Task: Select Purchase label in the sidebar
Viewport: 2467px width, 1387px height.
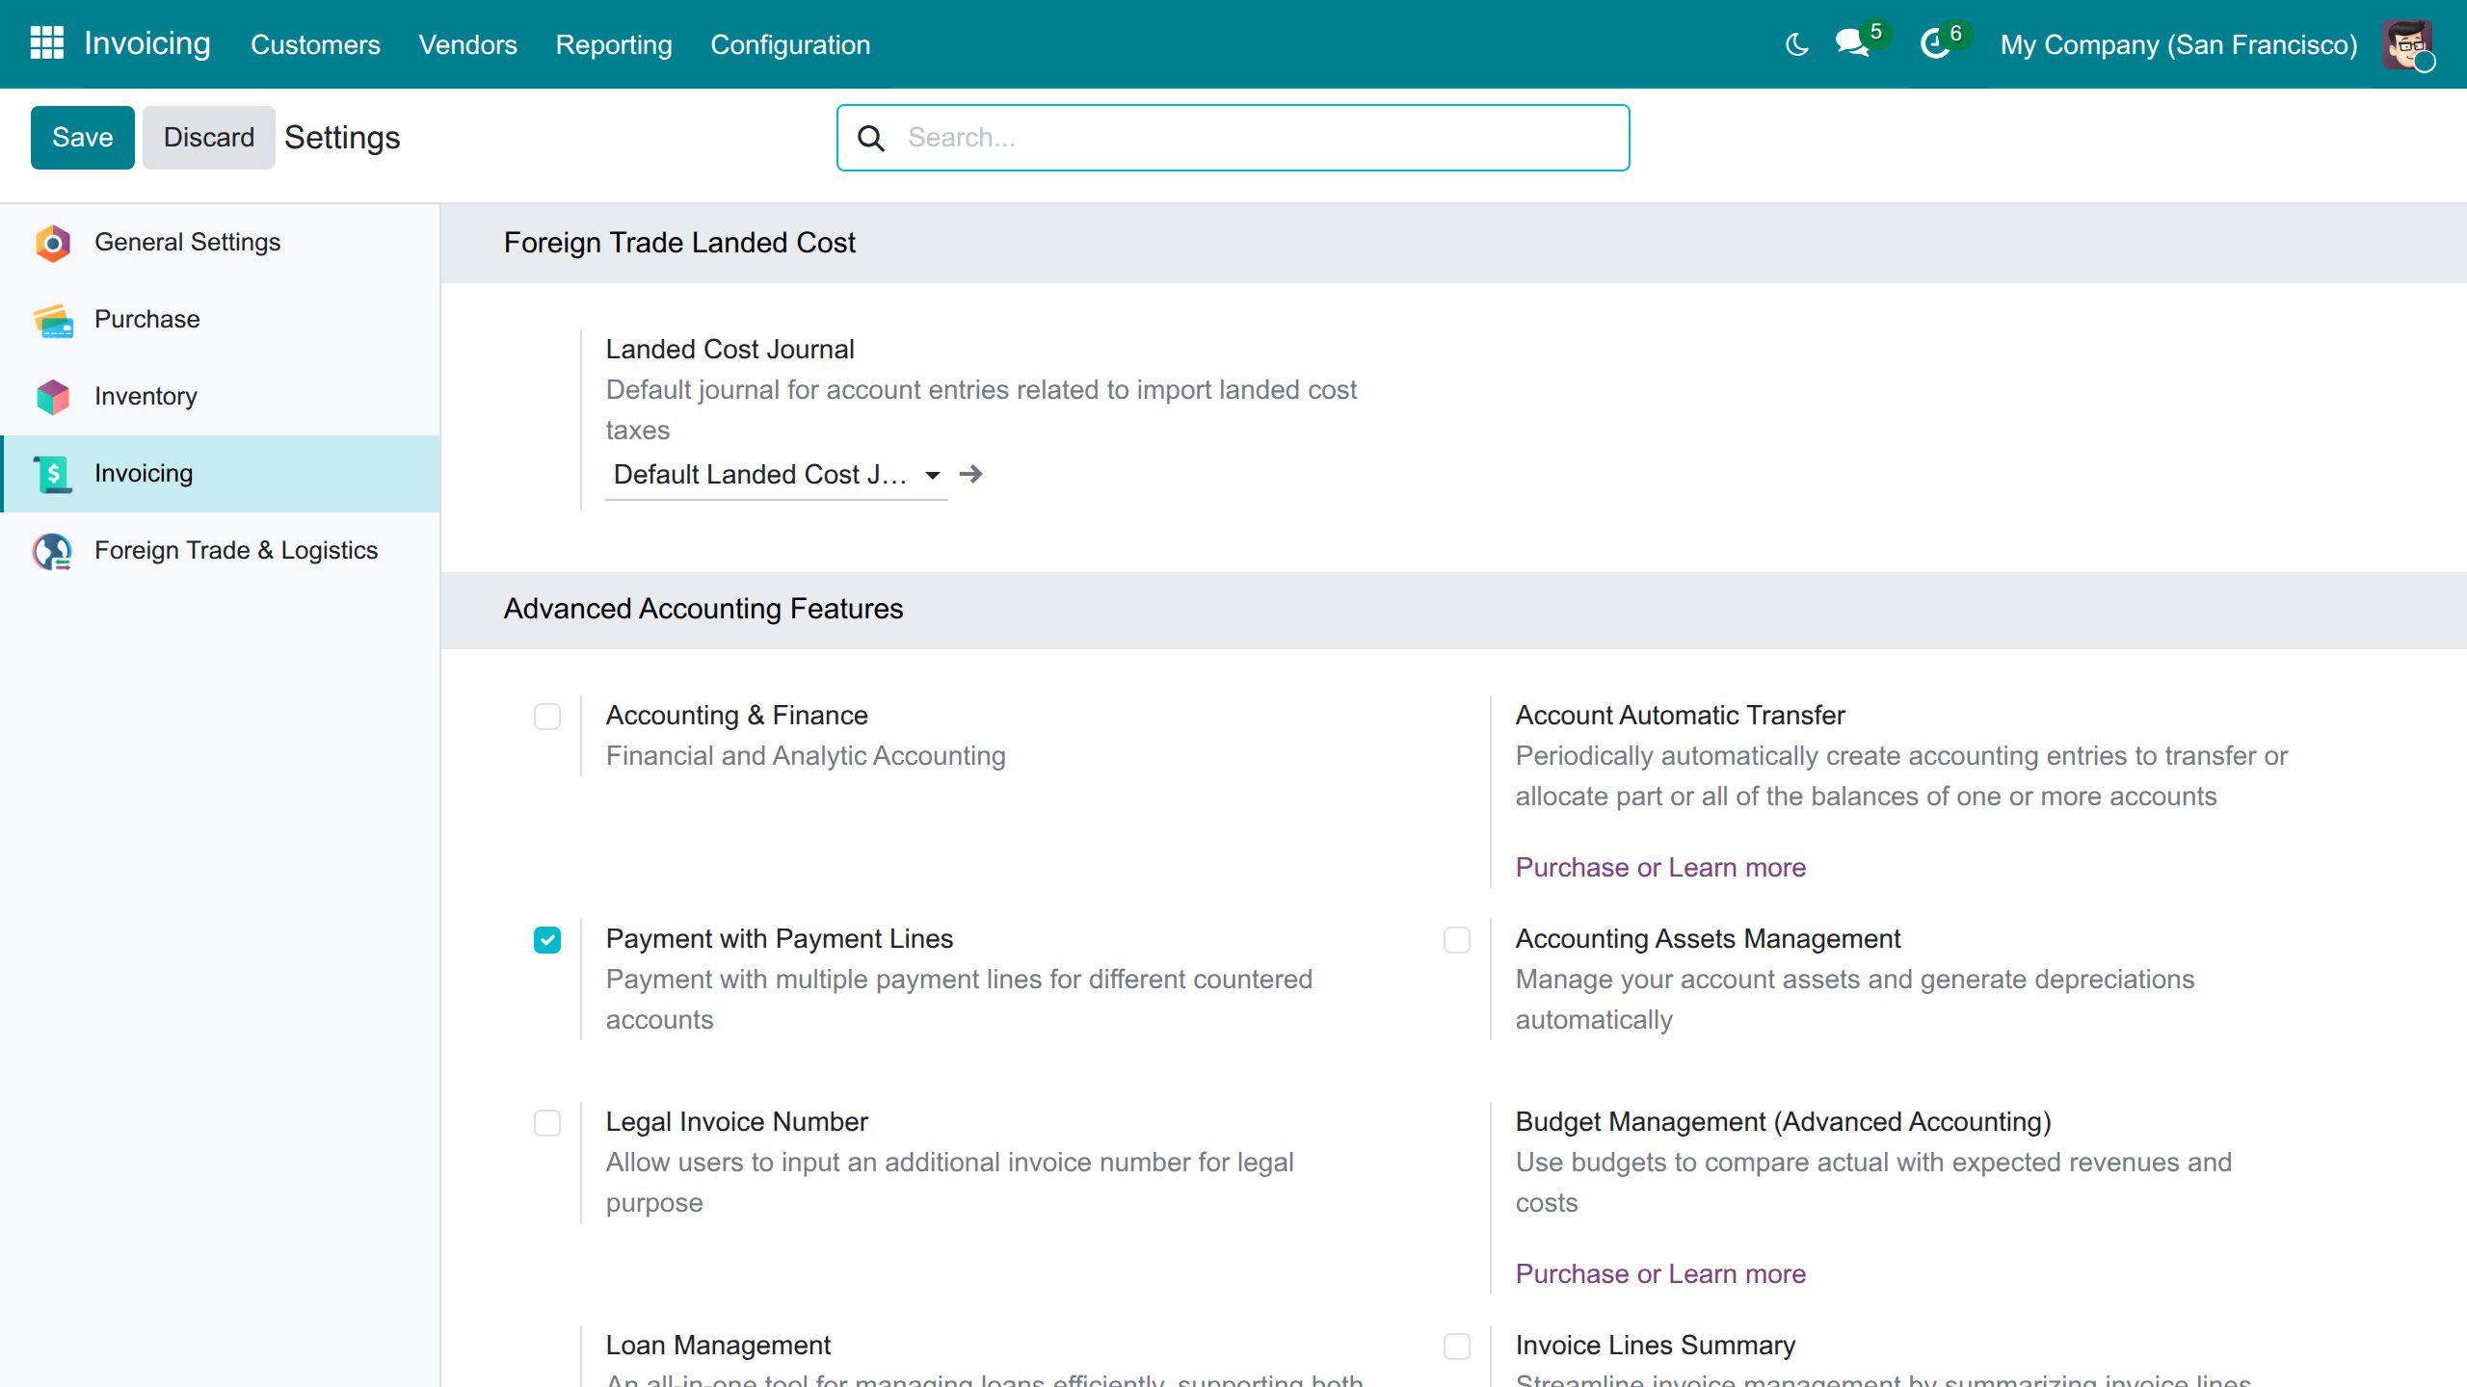Action: click(x=147, y=320)
